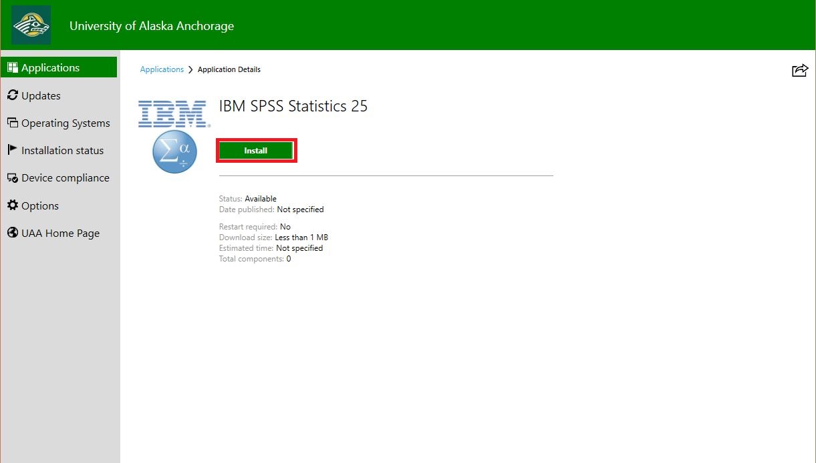Image resolution: width=816 pixels, height=463 pixels.
Task: Click the breadcrumb chevron separator
Action: tap(190, 69)
